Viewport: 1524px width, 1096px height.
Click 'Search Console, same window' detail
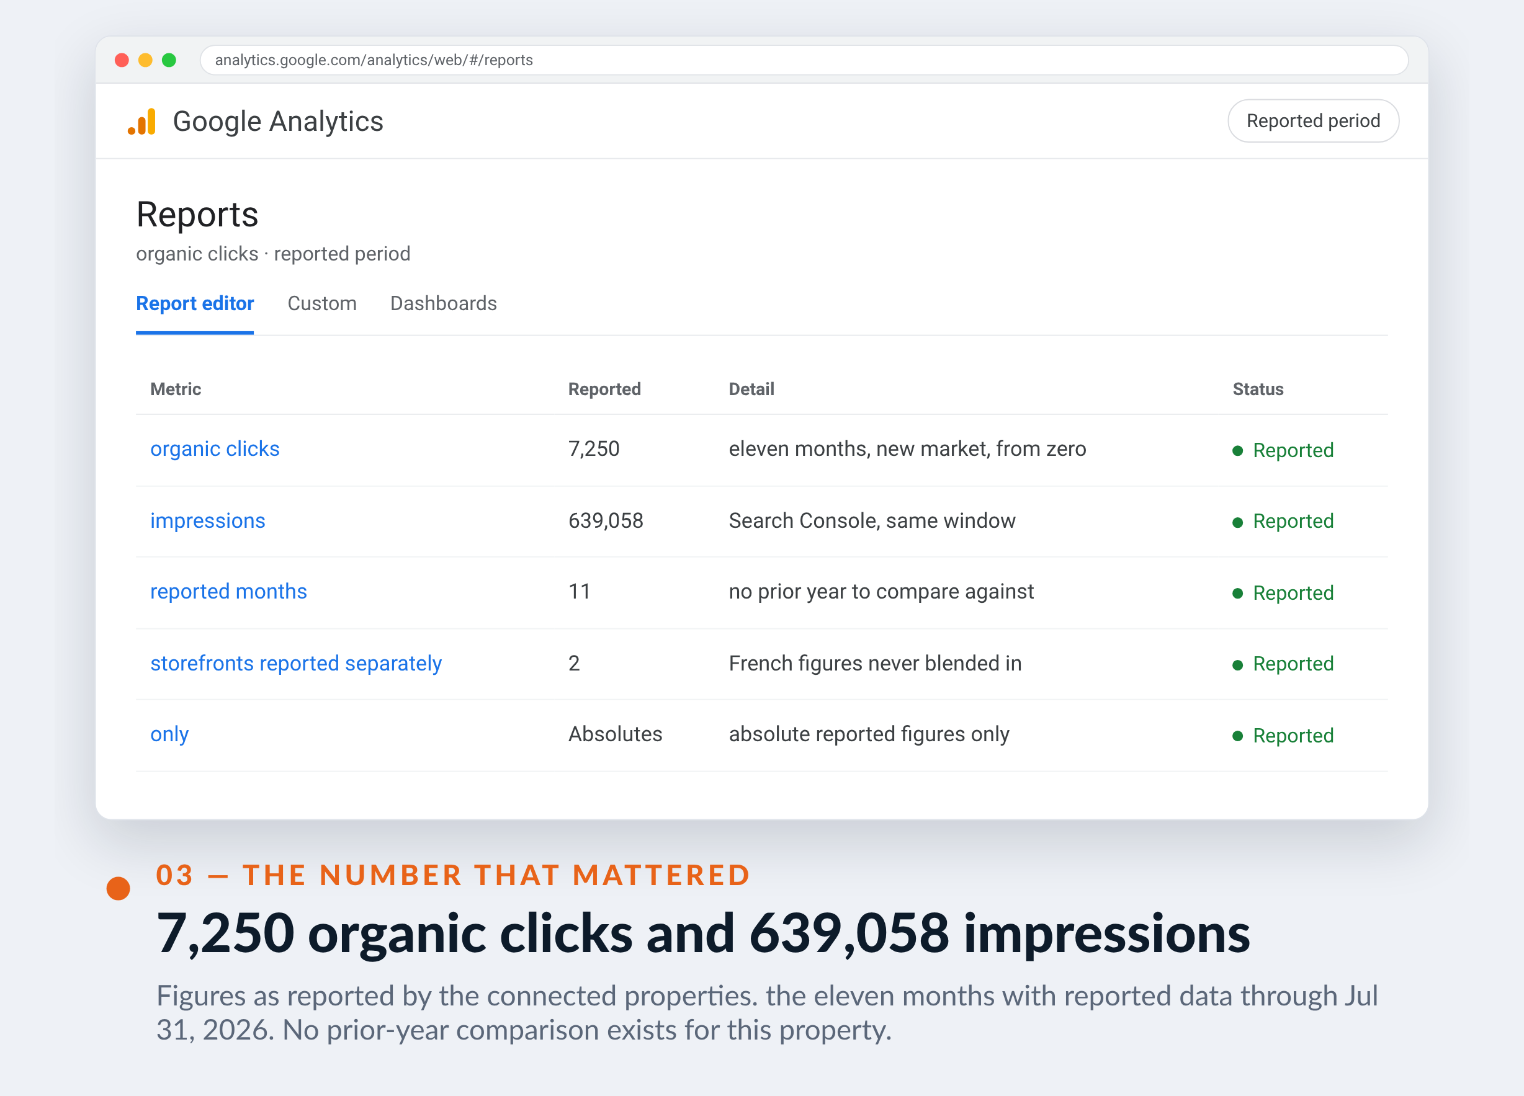coord(872,520)
